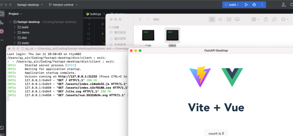Click the count is 0 button
Image resolution: width=293 pixels, height=136 pixels.
pyautogui.click(x=216, y=133)
